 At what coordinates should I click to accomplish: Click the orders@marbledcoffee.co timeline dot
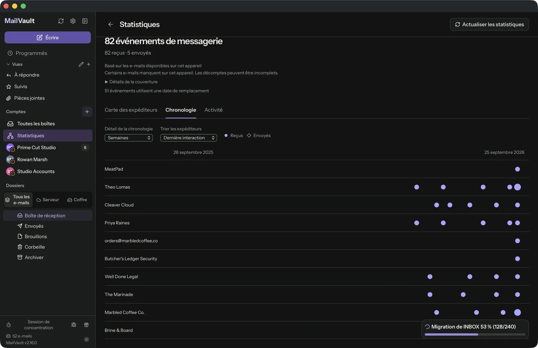517,241
